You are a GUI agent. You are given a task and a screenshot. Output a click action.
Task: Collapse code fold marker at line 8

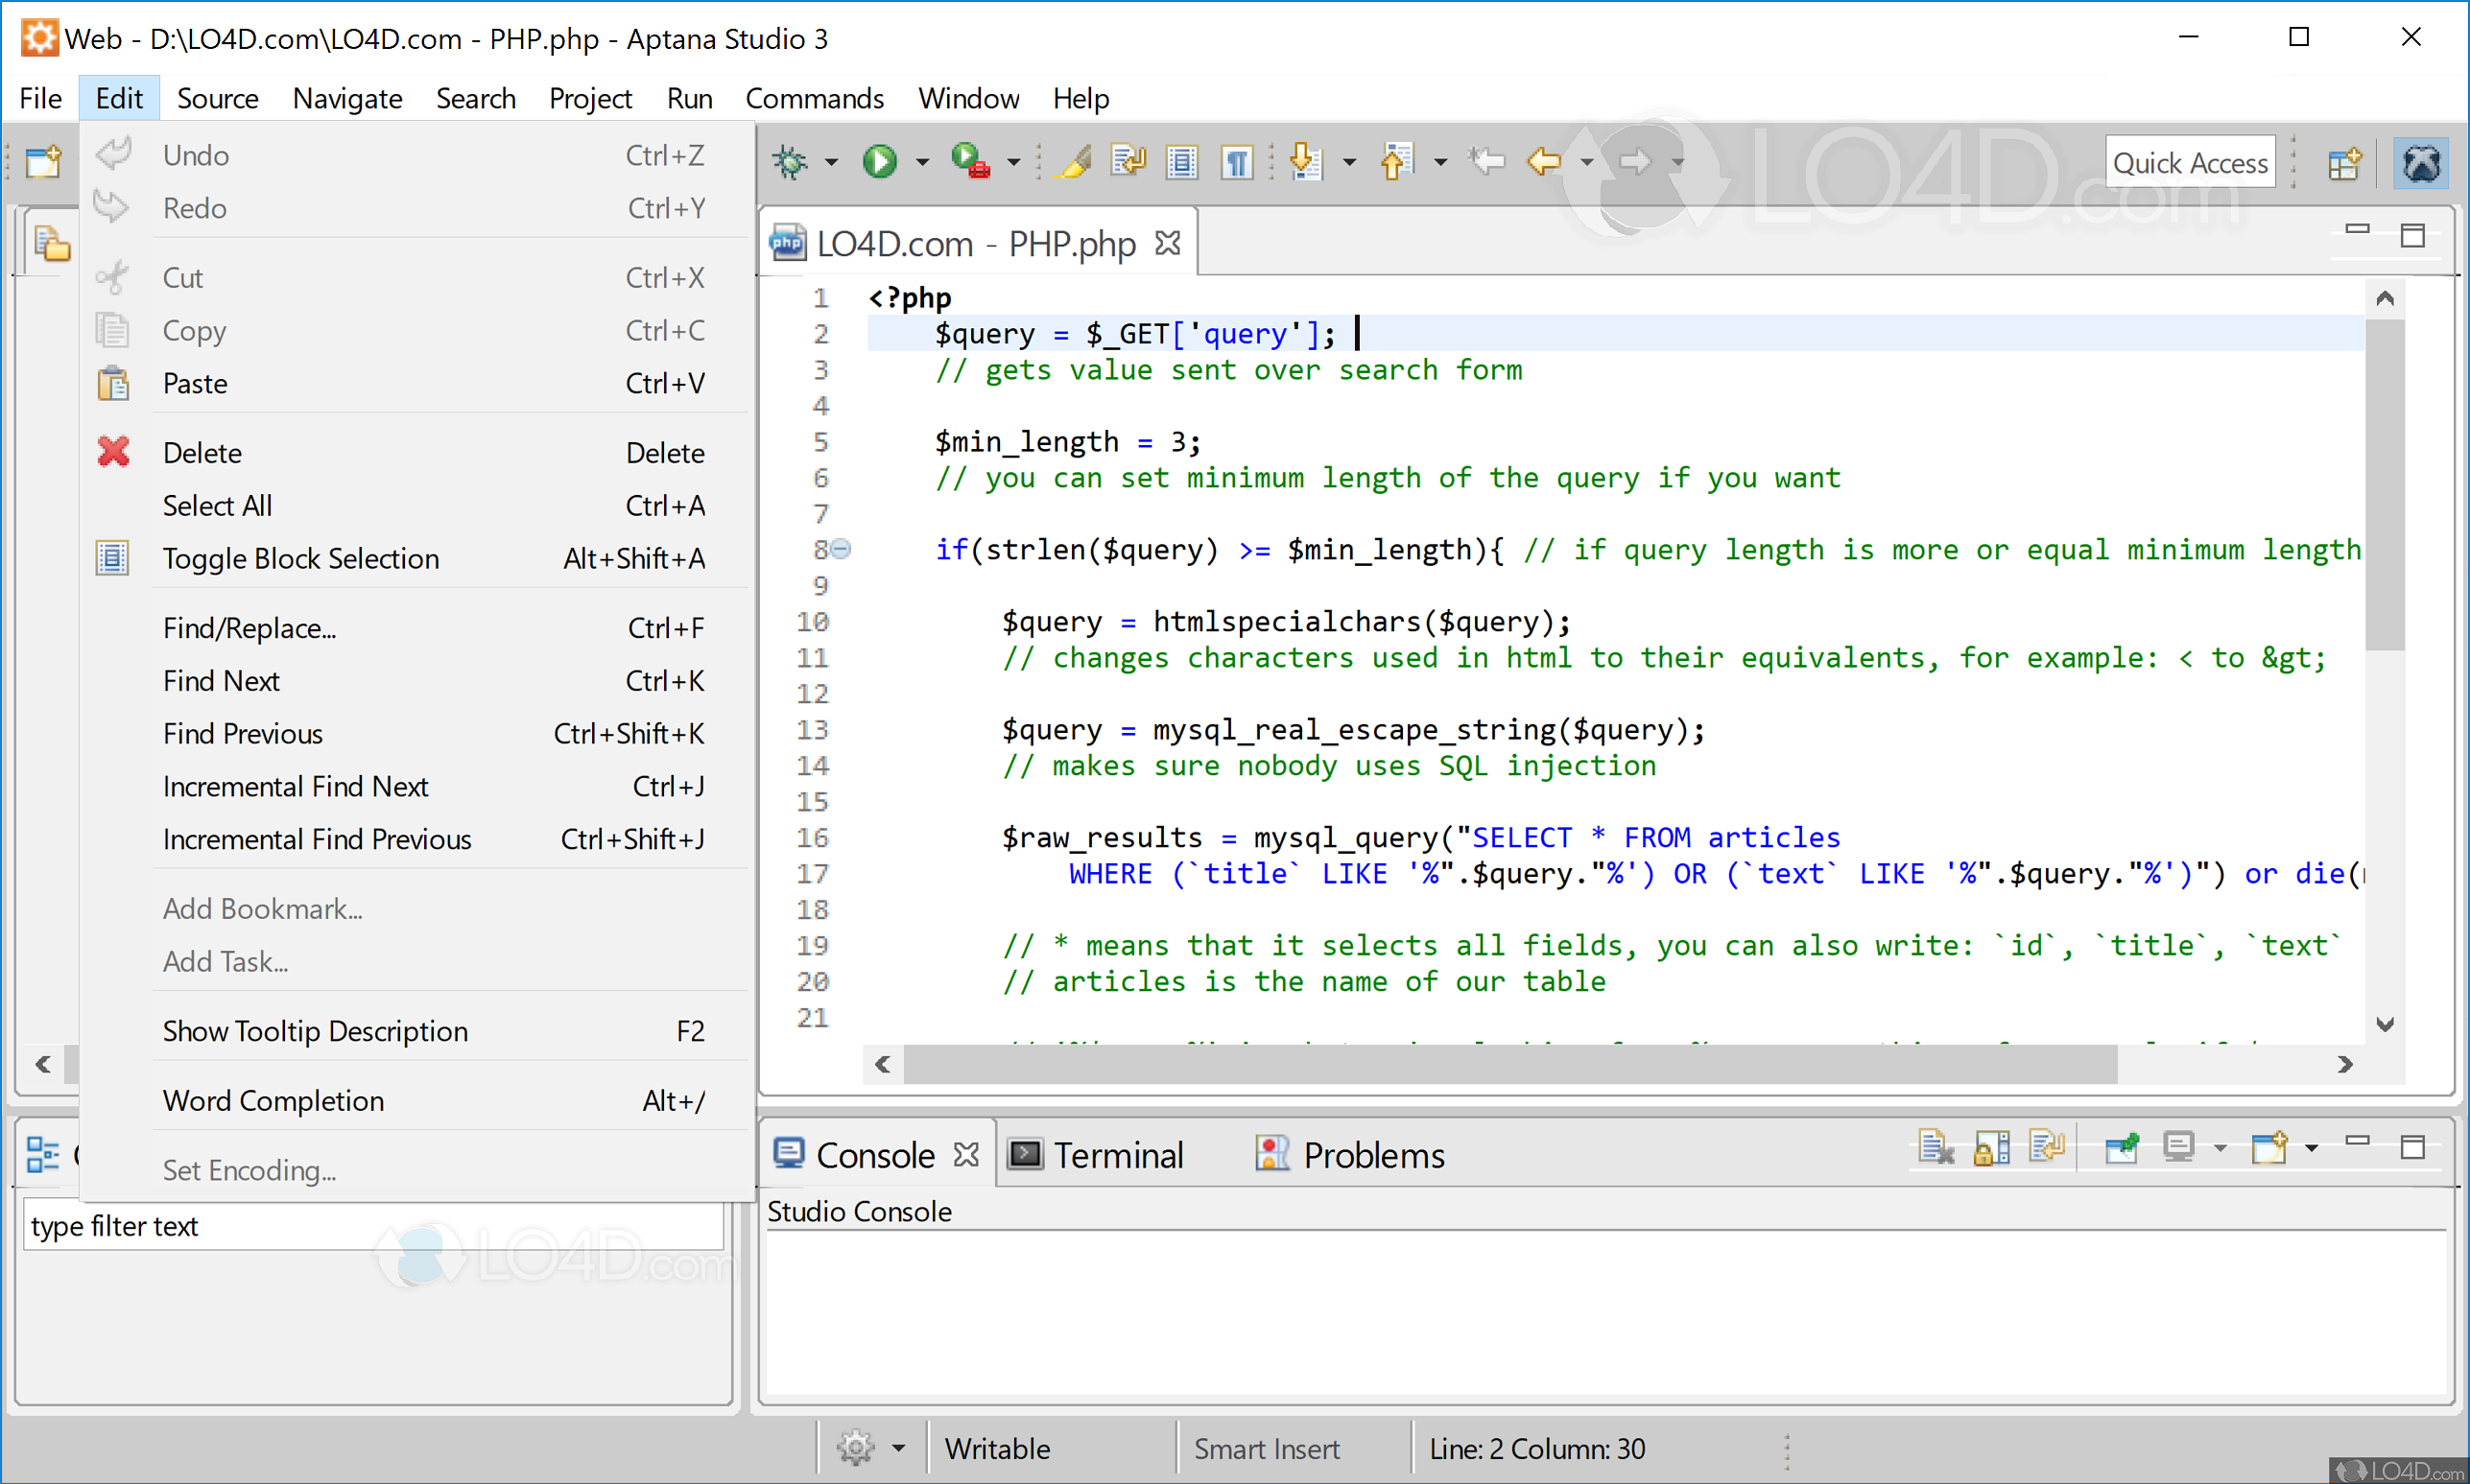[x=842, y=549]
